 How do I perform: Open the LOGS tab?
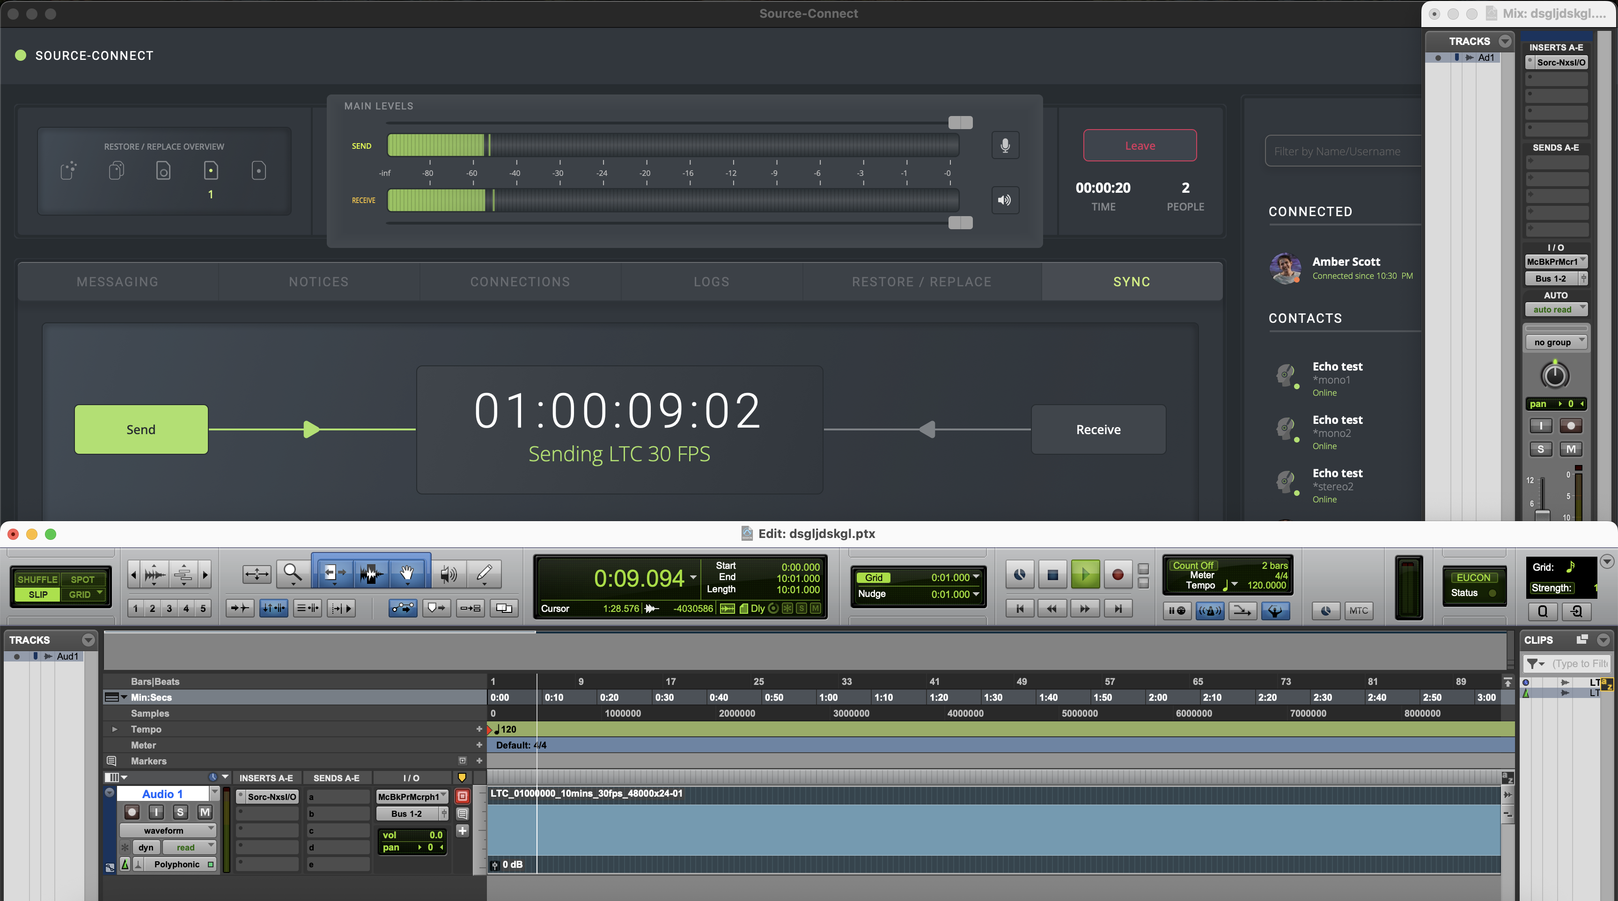tap(711, 282)
